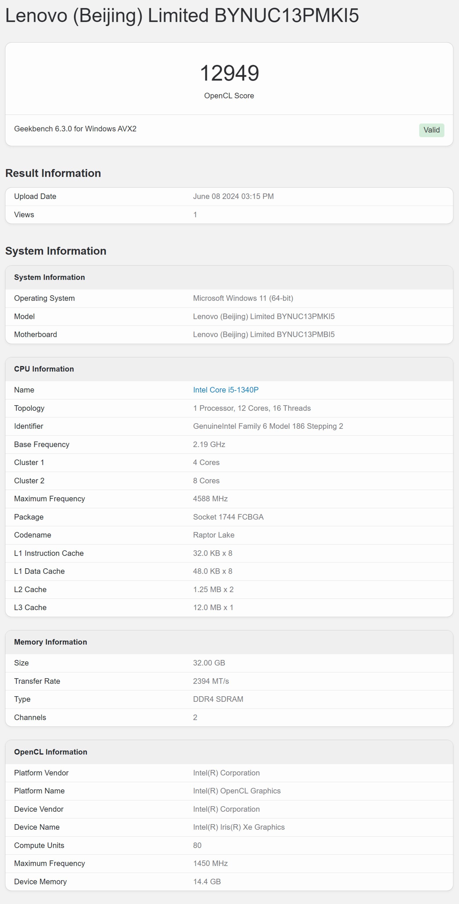Click the green Valid badge
459x904 pixels.
click(x=431, y=130)
